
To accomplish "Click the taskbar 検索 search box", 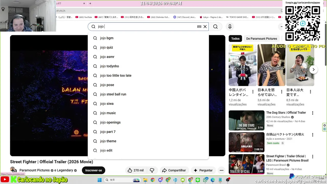I will (x=122, y=180).
